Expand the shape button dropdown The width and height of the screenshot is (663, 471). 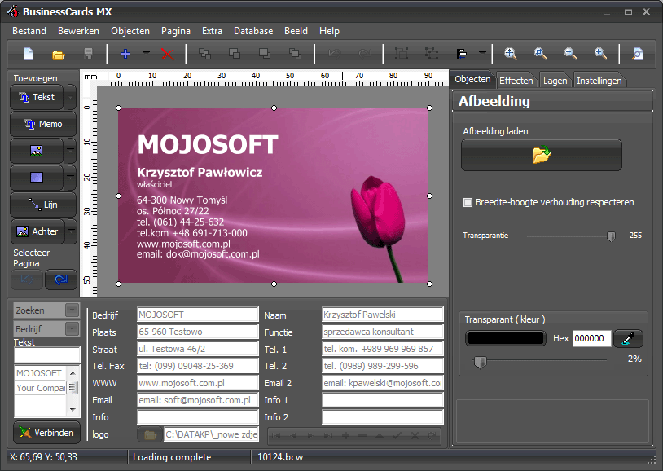point(70,178)
